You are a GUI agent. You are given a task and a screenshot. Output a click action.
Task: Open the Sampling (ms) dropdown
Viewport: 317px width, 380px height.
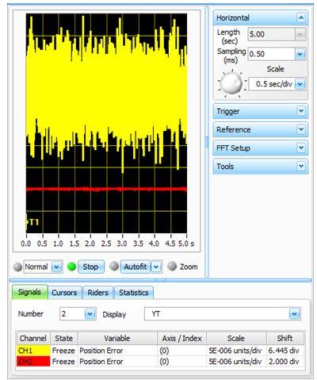(x=300, y=54)
